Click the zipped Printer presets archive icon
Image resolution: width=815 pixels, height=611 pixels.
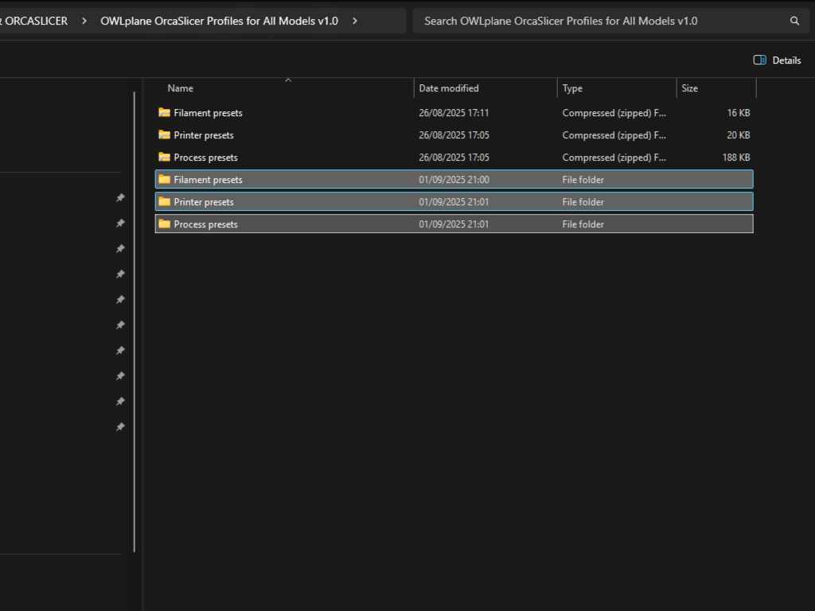coord(164,135)
